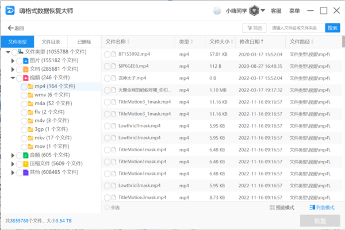
Task: Click the 搜索 search button
Action: coord(332,28)
